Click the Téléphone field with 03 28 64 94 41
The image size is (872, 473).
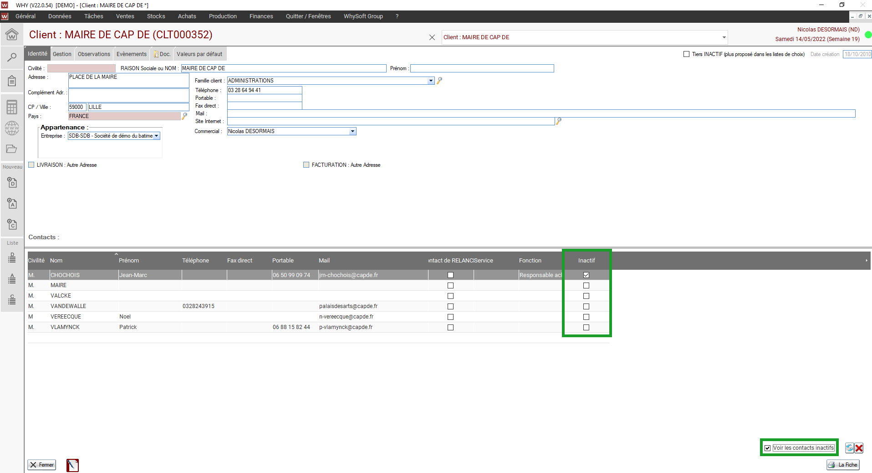click(265, 90)
